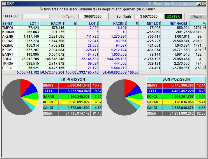Focus the Hisse Bul search field

pos(36,17)
